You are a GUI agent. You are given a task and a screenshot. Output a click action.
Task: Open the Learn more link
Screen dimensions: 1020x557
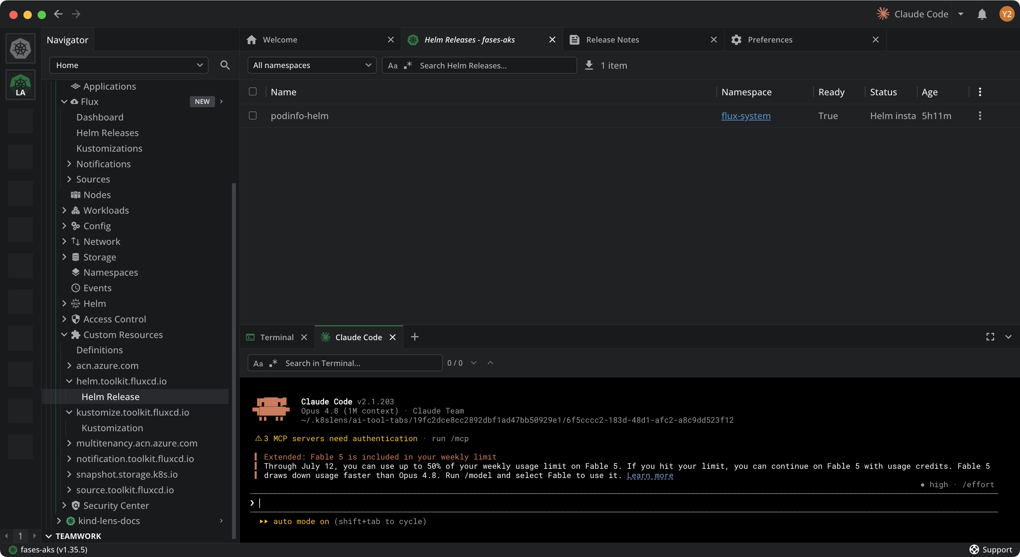[650, 476]
